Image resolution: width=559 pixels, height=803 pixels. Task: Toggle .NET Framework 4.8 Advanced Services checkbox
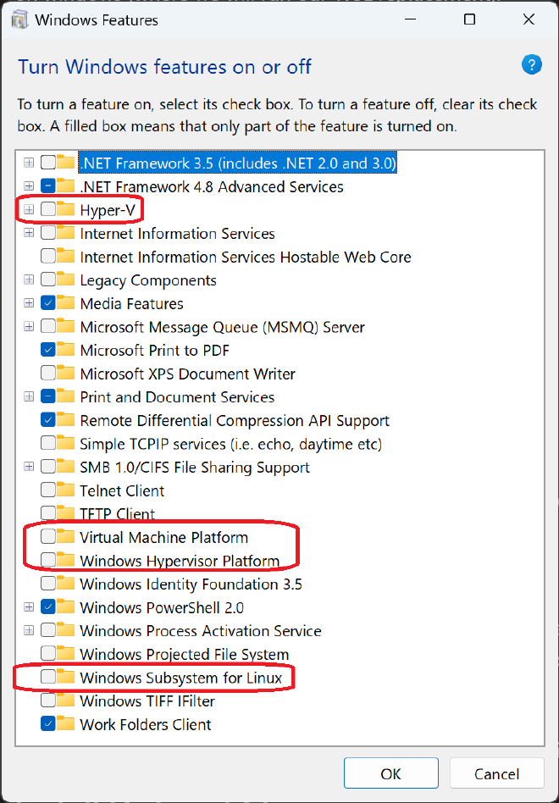(48, 186)
